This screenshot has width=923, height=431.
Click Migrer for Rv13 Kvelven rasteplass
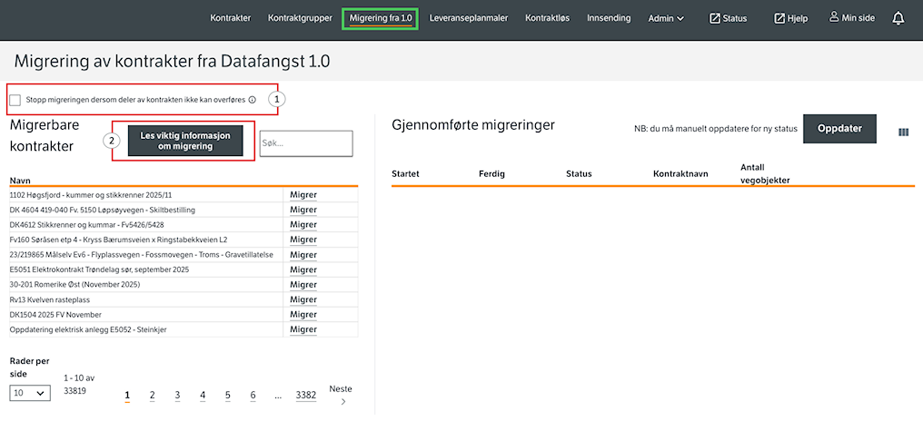point(303,299)
